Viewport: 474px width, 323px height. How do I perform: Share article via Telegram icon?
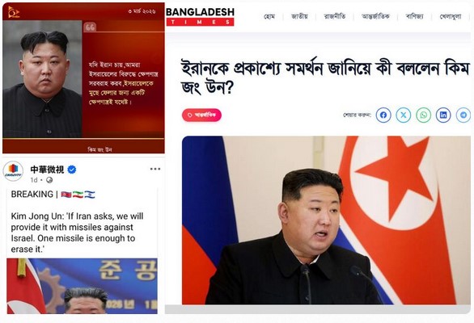(463, 115)
